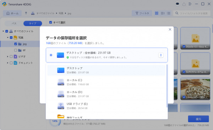213x130 pixels.
Task: Select デスクトップ in the location list
Action: pos(106,70)
